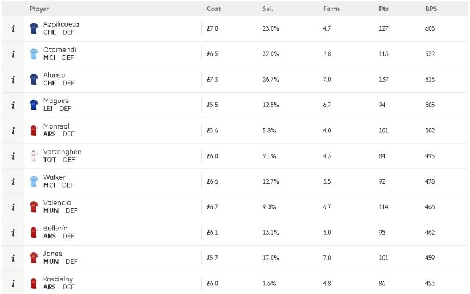Show player info for Maguire

(13, 105)
